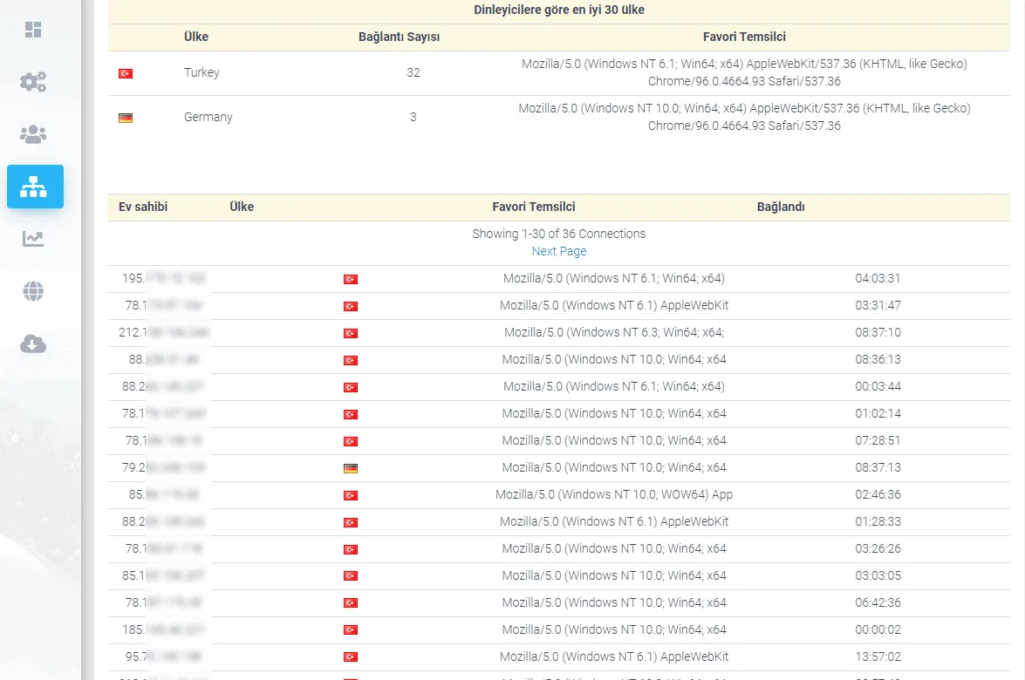Open the statistics chart icon in sidebar
Screen dimensions: 1025x680
[x=33, y=238]
